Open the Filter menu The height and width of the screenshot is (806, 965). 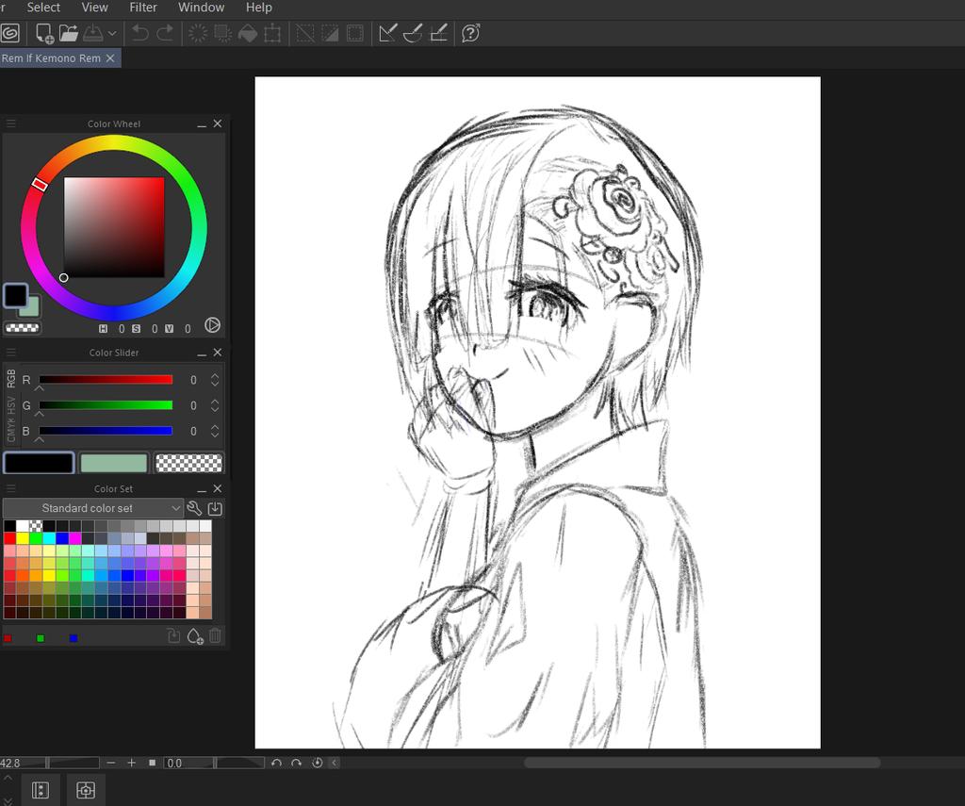(143, 8)
